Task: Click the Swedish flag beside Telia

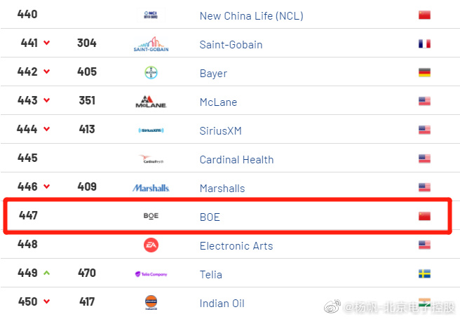Action: pyautogui.click(x=424, y=273)
